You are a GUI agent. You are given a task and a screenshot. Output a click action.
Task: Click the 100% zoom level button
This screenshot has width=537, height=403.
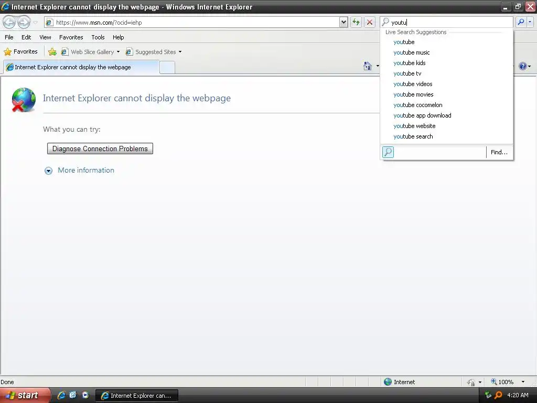point(502,382)
